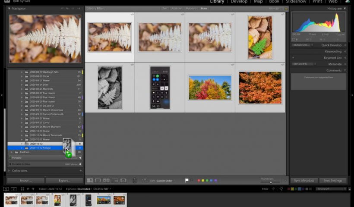354x207 pixels.
Task: Set the white pick flag in toolbar
Action: (186, 180)
